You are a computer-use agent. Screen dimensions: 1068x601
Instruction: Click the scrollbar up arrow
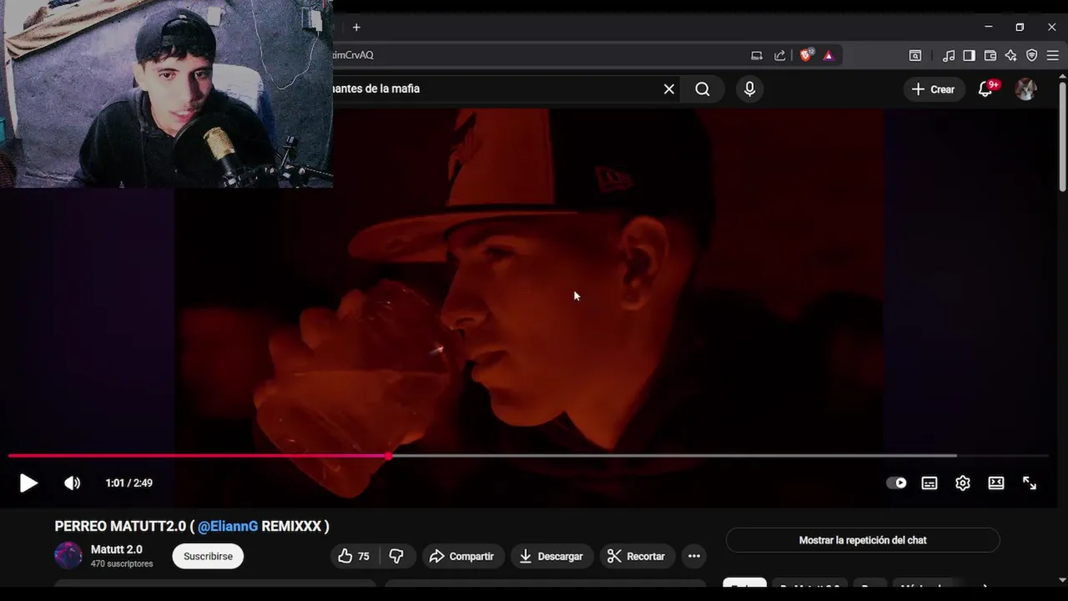pos(1062,76)
